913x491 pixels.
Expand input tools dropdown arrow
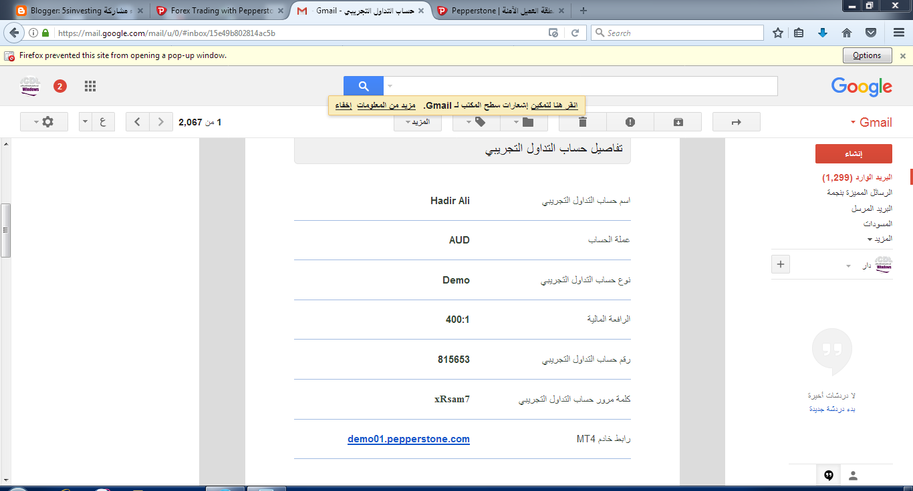point(86,122)
